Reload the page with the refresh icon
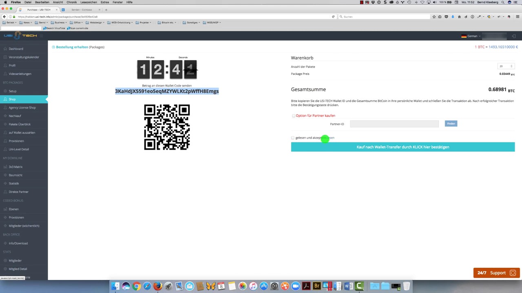 point(333,17)
